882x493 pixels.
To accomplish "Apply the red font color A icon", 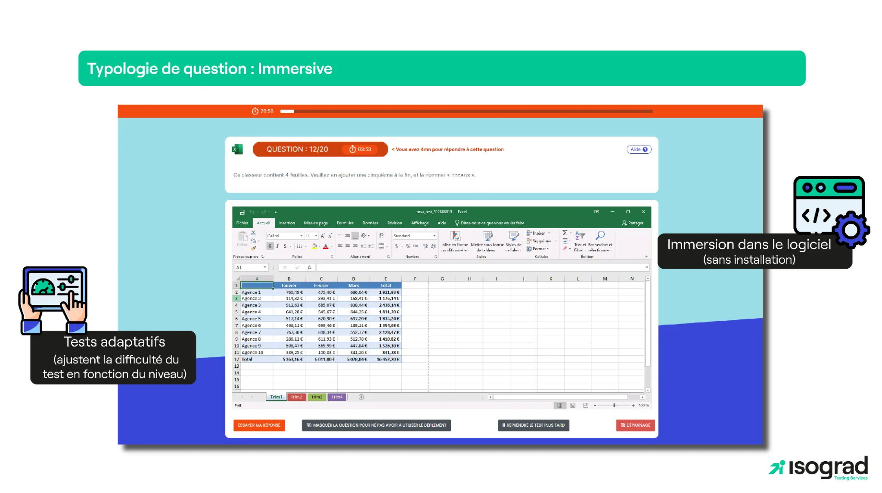I will pyautogui.click(x=326, y=246).
